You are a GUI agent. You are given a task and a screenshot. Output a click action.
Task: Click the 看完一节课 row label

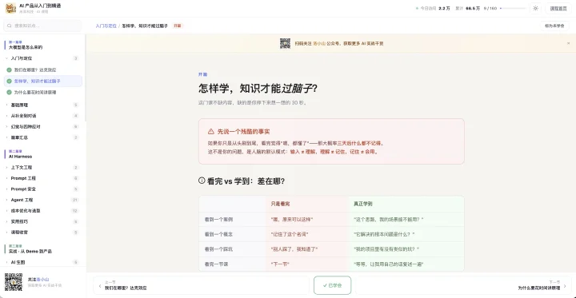216,264
